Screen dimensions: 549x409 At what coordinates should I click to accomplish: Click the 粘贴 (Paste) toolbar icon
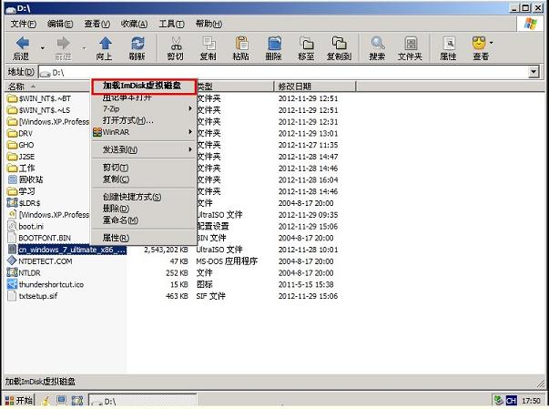pyautogui.click(x=240, y=46)
